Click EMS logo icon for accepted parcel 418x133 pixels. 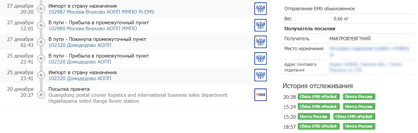pos(260,95)
